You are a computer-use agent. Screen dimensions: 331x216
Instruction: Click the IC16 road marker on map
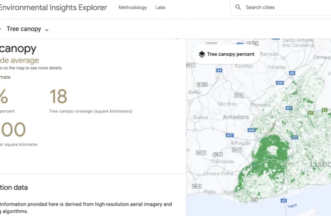239,95
